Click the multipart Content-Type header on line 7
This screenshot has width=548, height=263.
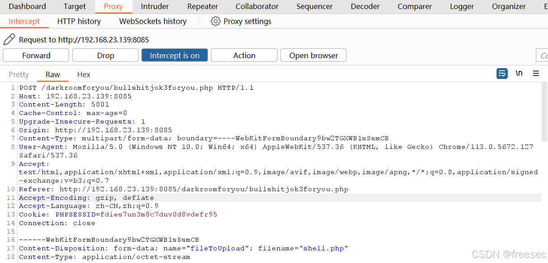pos(204,138)
